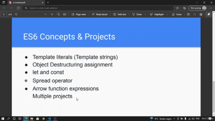Click 'Object Destructuring assignment' text
The height and width of the screenshot is (121, 215).
[73, 65]
